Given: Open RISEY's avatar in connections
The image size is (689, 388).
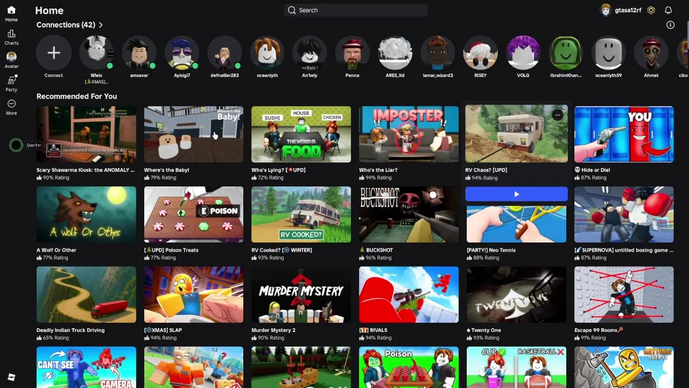Looking at the screenshot, I should pos(480,53).
